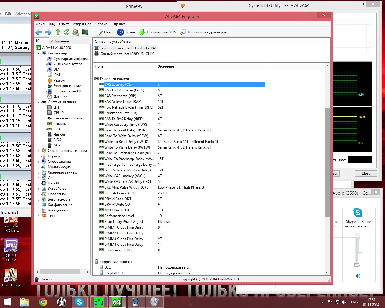The height and width of the screenshot is (308, 385).
Task: Click the tree panel horizontal scrollbar
Action: 60,272
